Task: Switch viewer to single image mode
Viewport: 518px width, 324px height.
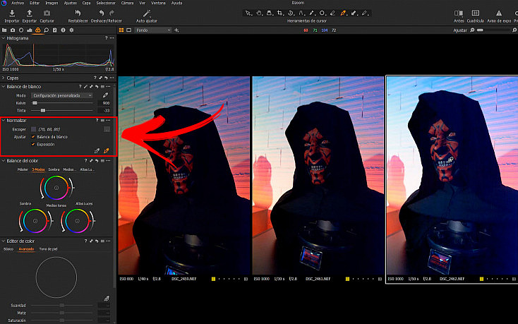Action: point(129,30)
